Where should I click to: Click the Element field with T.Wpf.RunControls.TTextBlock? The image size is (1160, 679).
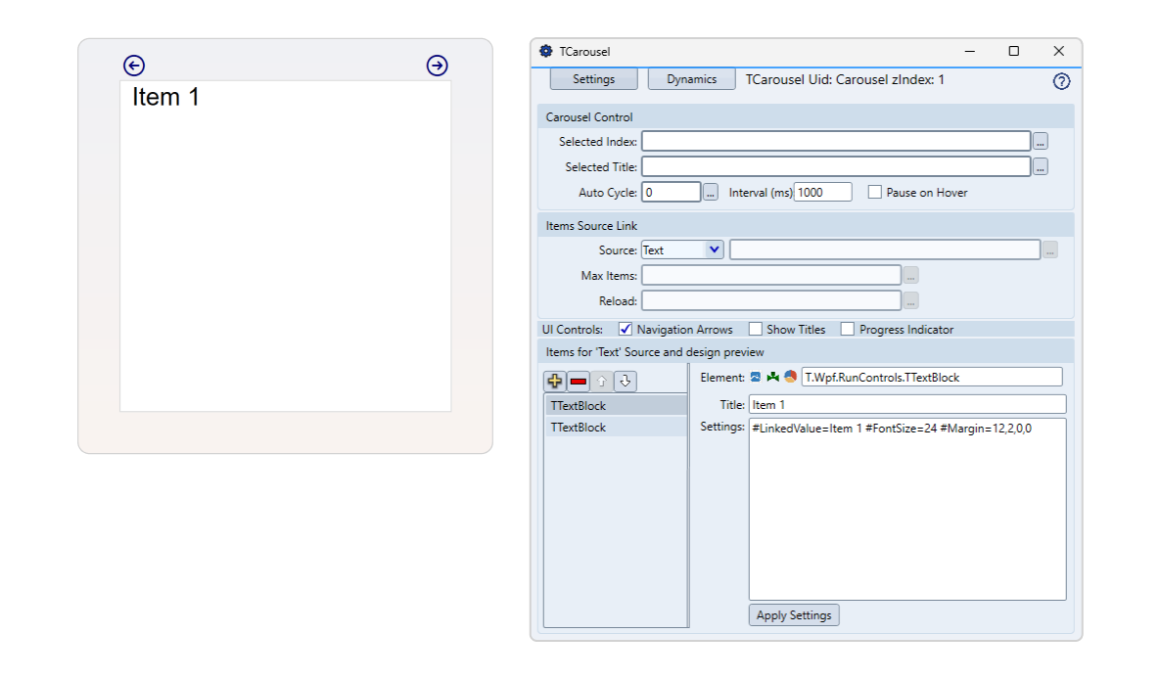click(932, 378)
